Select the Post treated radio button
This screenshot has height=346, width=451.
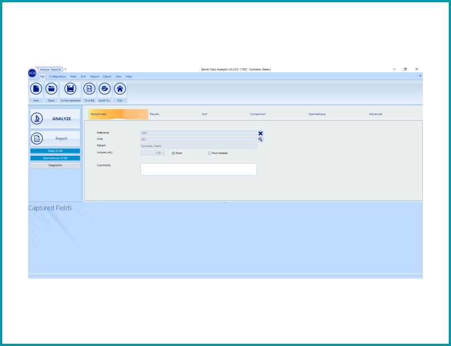point(210,154)
